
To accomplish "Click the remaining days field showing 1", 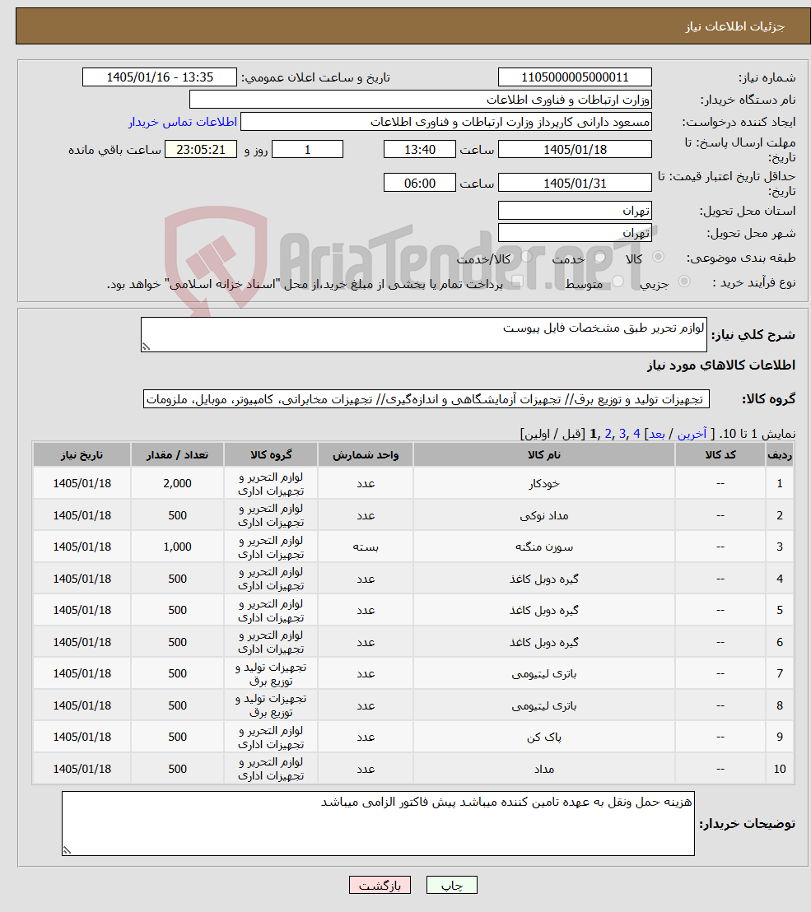I will pos(307,150).
